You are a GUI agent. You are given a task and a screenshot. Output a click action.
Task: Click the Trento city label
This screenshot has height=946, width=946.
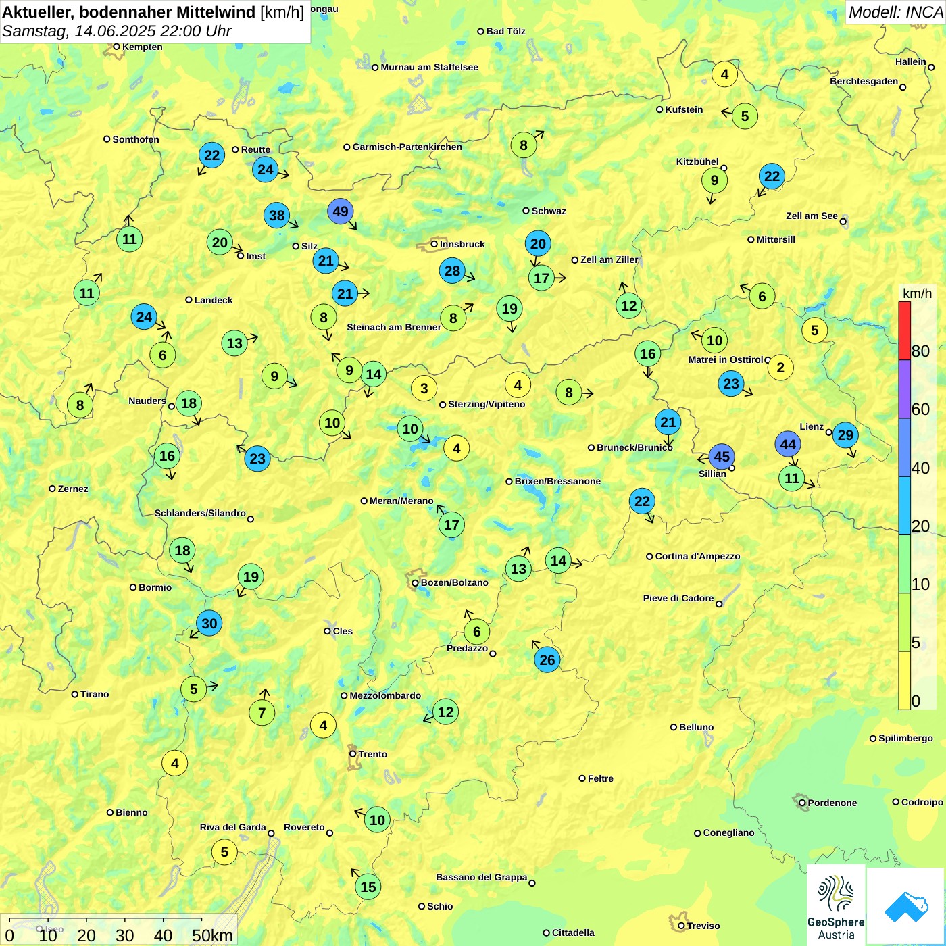[x=373, y=754]
